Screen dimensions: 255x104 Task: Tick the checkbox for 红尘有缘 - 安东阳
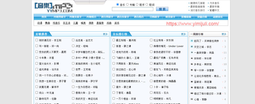coord(151,40)
